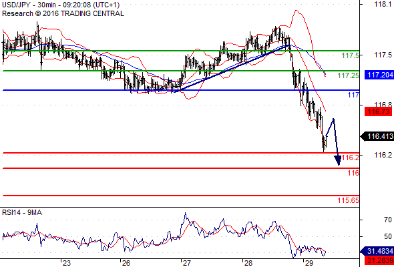This screenshot has height=267, width=394.
Task: Click the blue 117 pivot label
Action: pos(353,95)
